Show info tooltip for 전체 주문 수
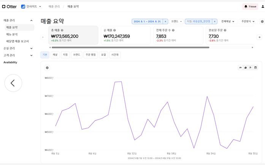The image size is (265, 165). click(x=173, y=30)
